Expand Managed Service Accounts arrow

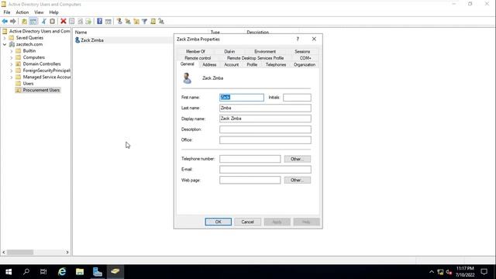pos(12,77)
